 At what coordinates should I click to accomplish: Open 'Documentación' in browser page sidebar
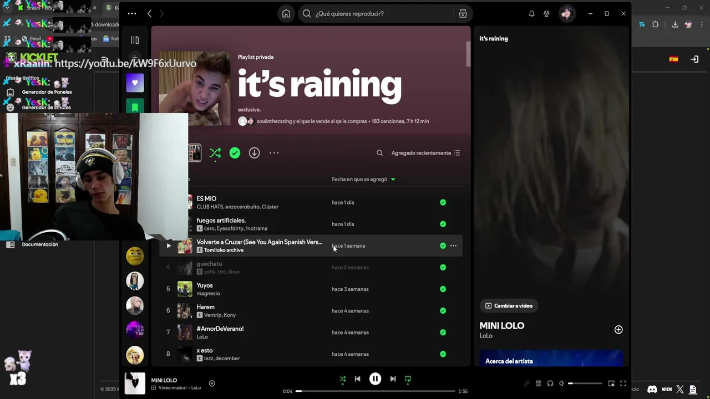[40, 244]
